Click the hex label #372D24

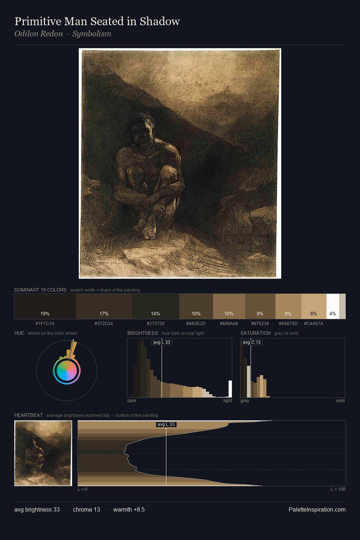point(104,324)
